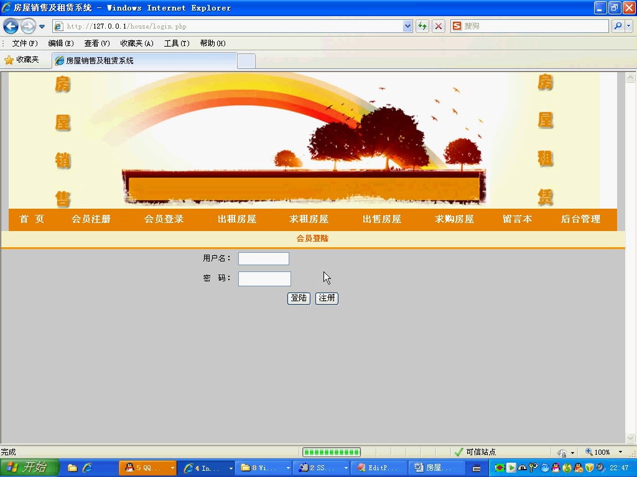Click the 收藏夹 favorites star button
Screen dimensions: 637x477
[x=22, y=60]
